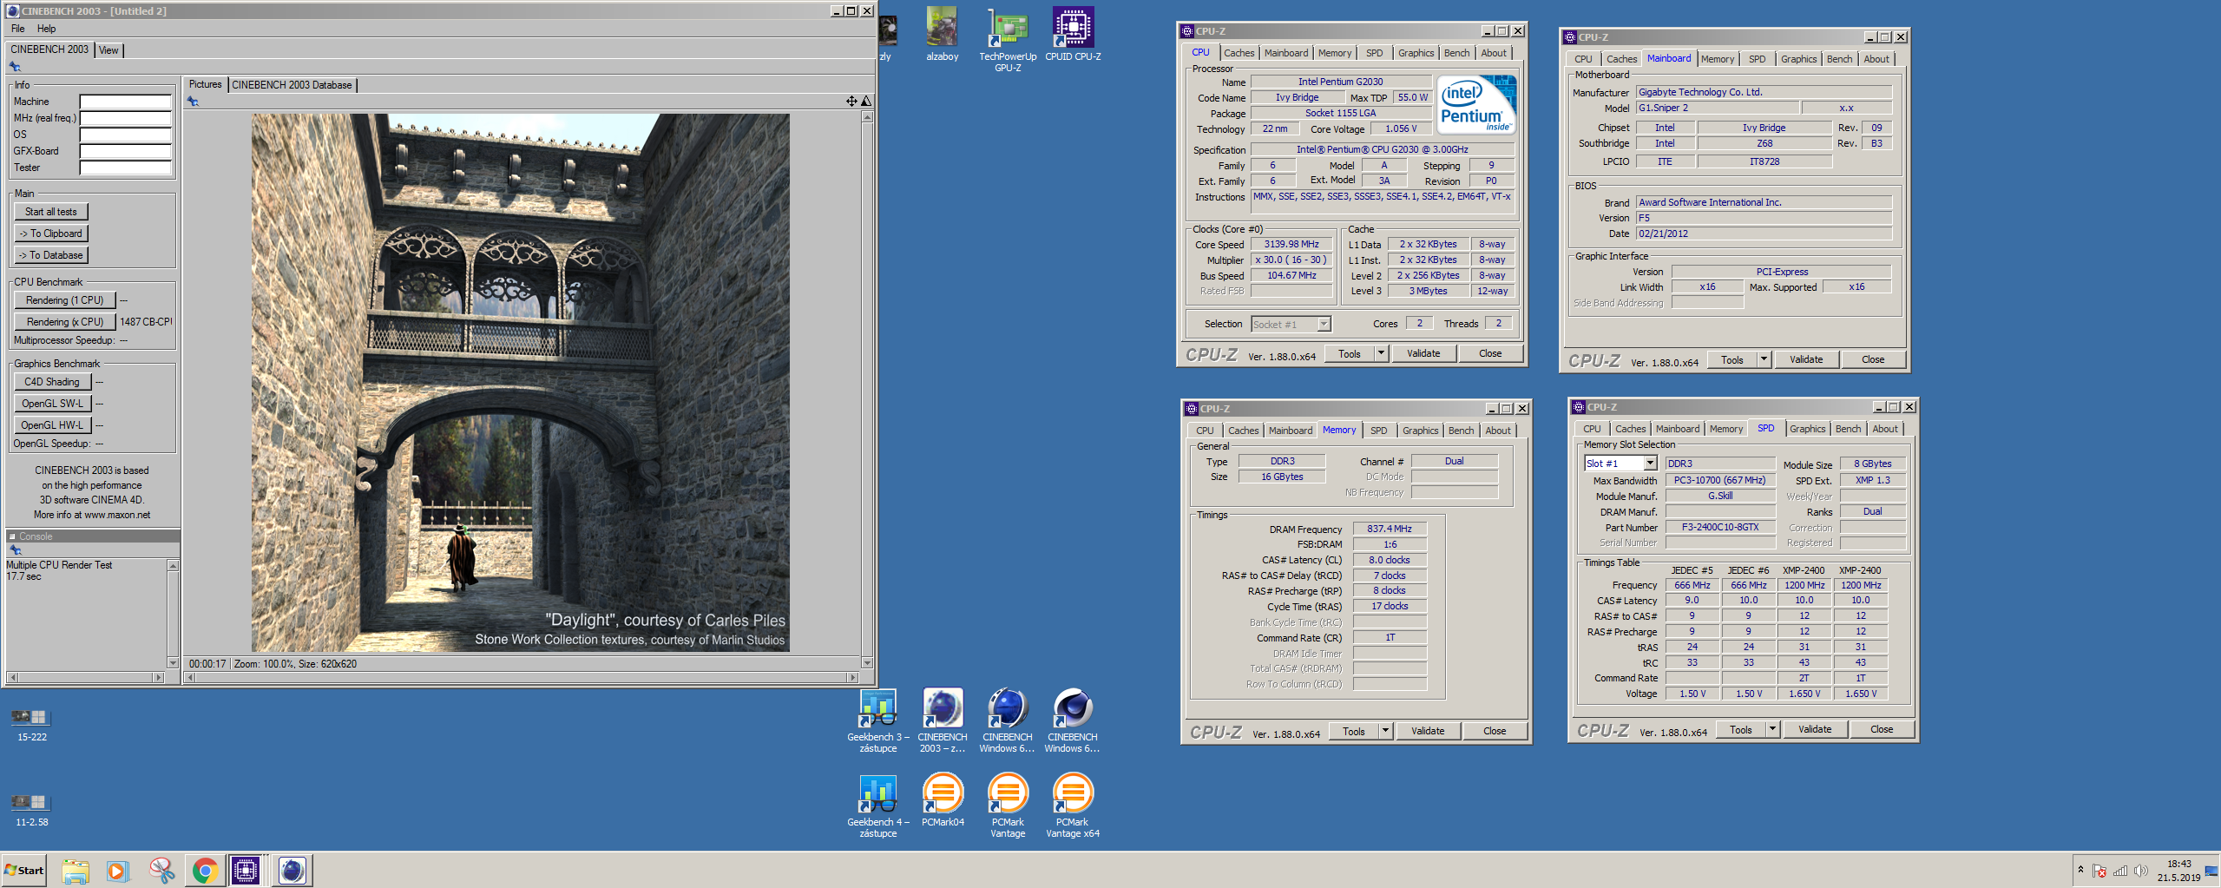Viewport: 2221px width, 888px height.
Task: Open the CPUID CPU-Z desktop shortcut
Action: pos(1073,34)
